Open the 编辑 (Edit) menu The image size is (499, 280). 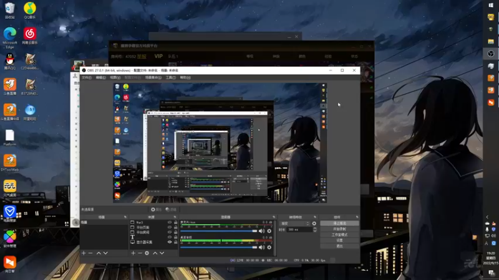(100, 77)
